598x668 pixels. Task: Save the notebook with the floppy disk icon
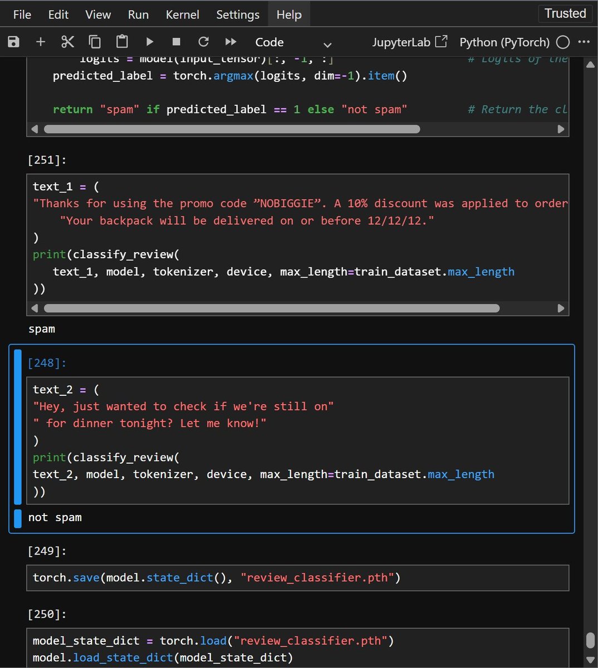[x=13, y=42]
